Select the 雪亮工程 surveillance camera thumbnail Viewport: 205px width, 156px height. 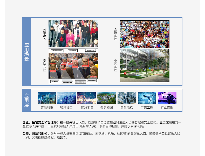click(147, 98)
